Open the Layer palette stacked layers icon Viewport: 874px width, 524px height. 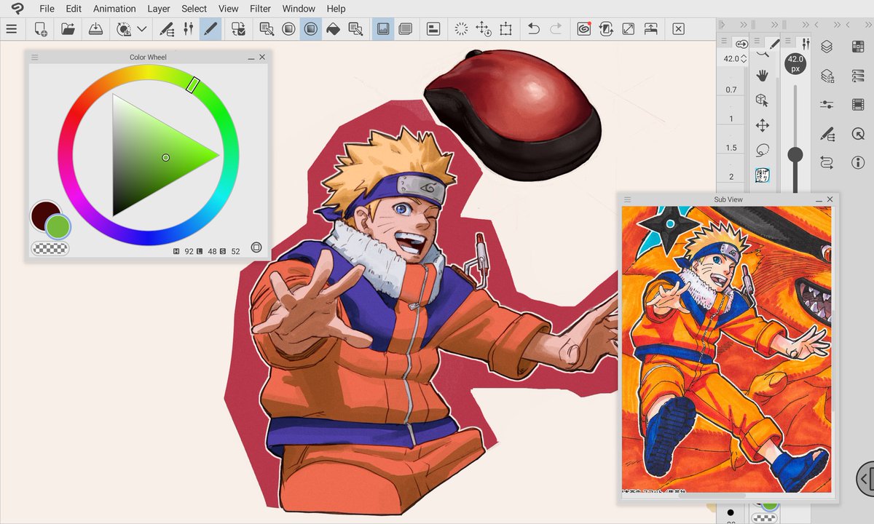point(827,47)
